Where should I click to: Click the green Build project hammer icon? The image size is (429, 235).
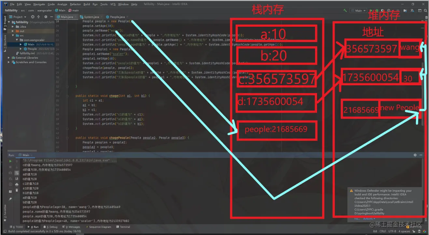coord(345,10)
